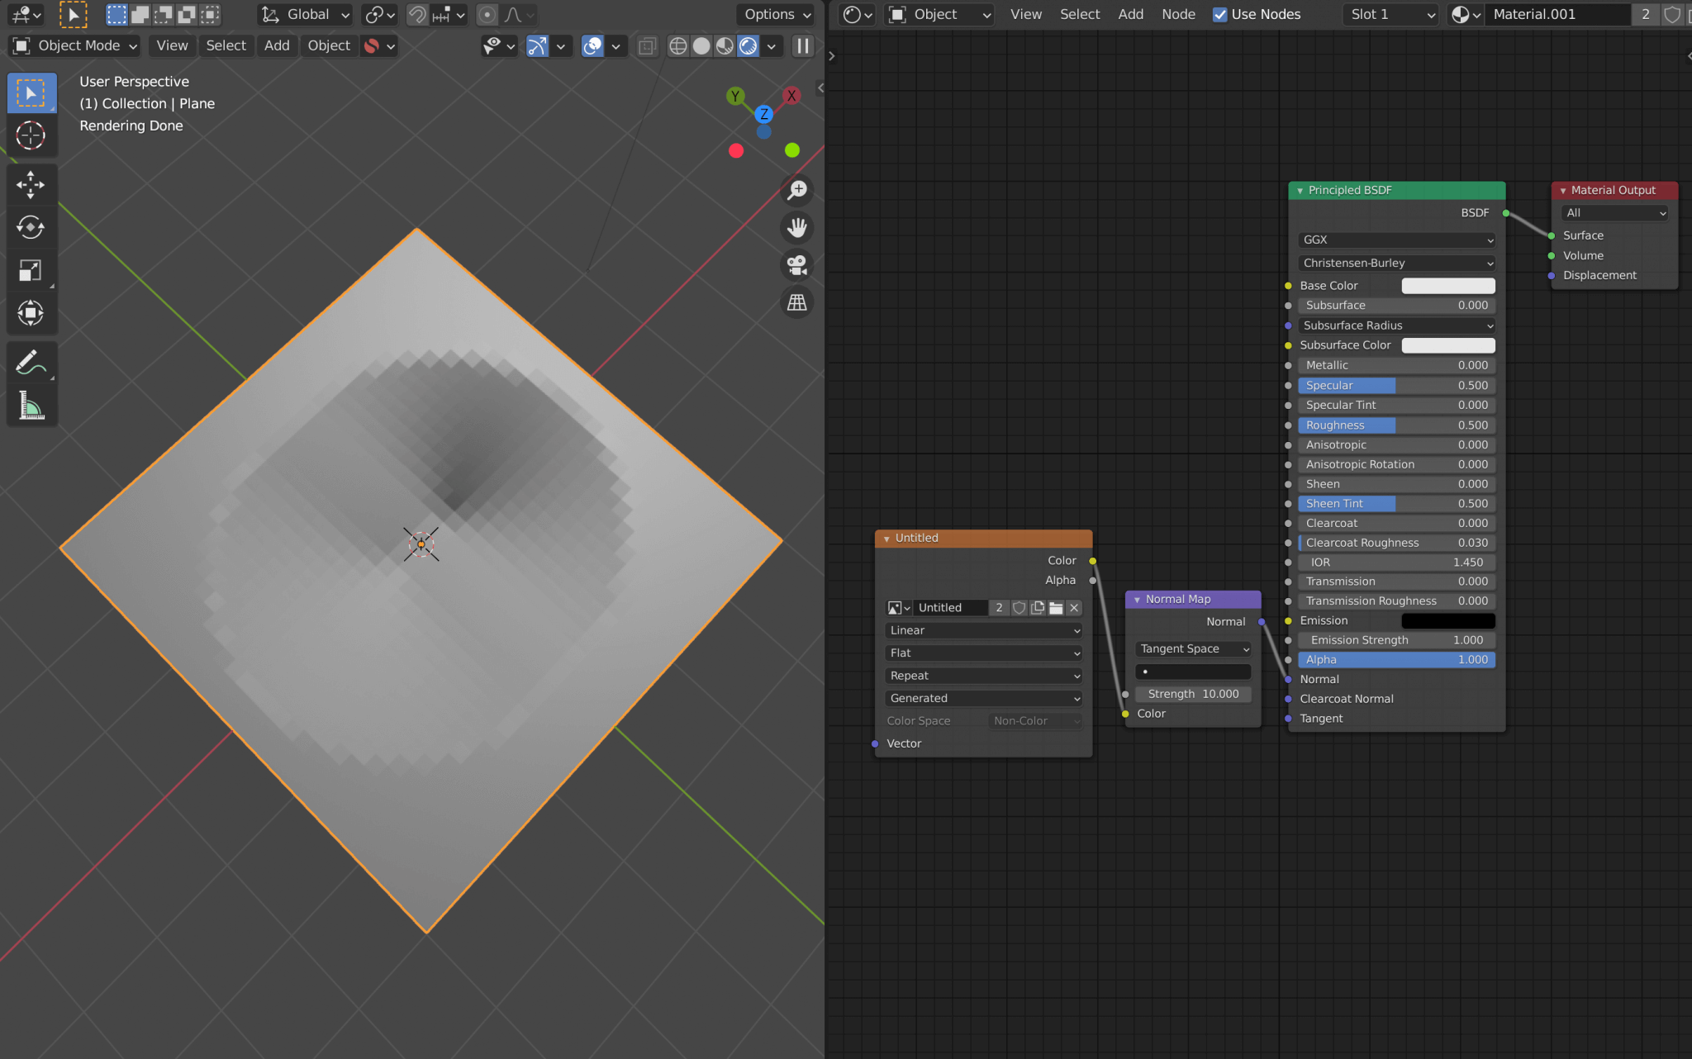1692x1059 pixels.
Task: Select the Annotate tool
Action: point(32,362)
